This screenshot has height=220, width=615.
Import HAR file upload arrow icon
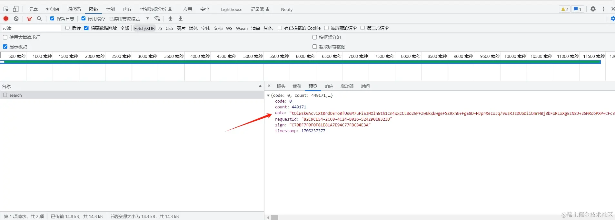[x=171, y=19]
